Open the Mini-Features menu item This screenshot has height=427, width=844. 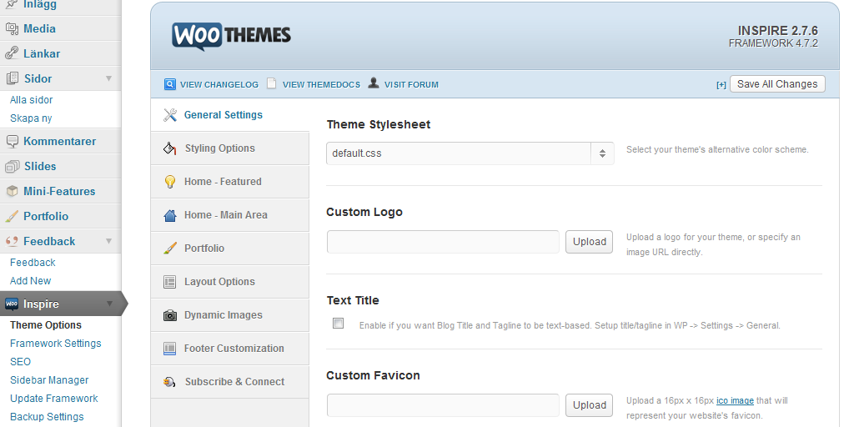pos(60,191)
